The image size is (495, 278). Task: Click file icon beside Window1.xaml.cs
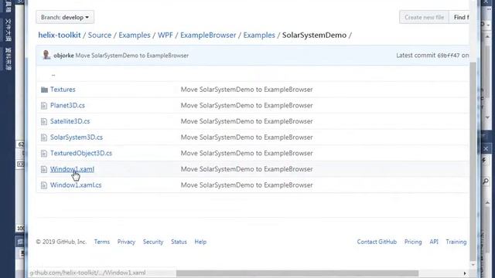44,185
